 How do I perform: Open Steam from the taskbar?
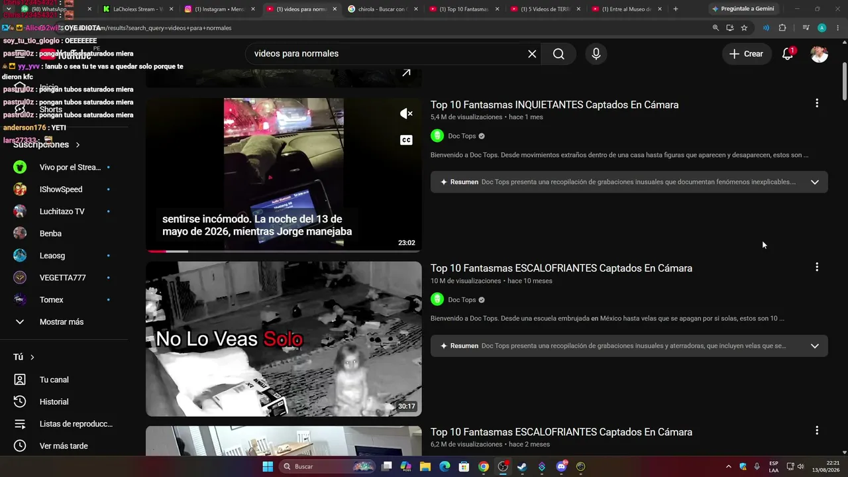pyautogui.click(x=522, y=466)
